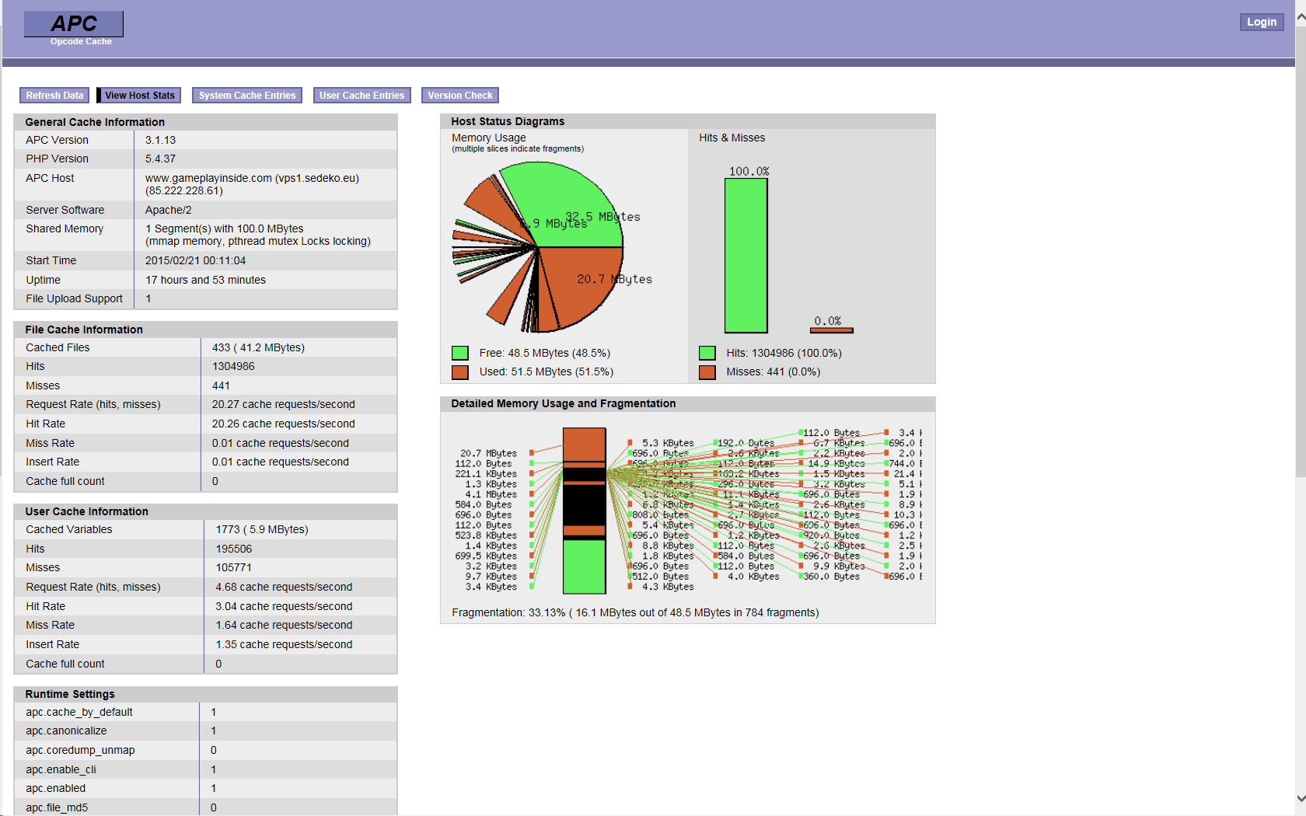Click the File Cache Hits value 1304986
The height and width of the screenshot is (816, 1306).
point(233,366)
